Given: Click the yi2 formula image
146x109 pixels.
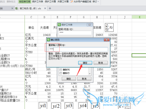Looking at the screenshot, I should click(56, 106).
